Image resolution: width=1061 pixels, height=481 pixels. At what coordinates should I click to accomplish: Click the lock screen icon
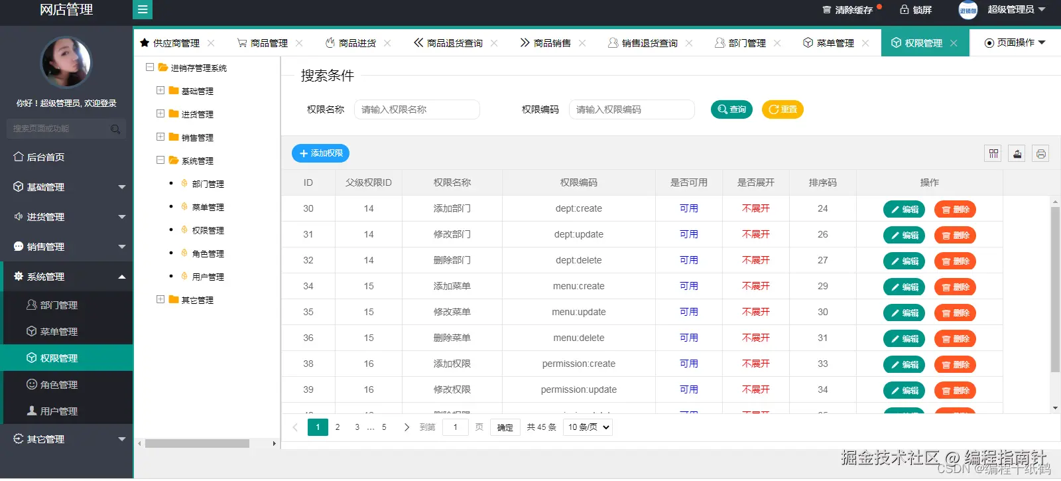tap(904, 9)
